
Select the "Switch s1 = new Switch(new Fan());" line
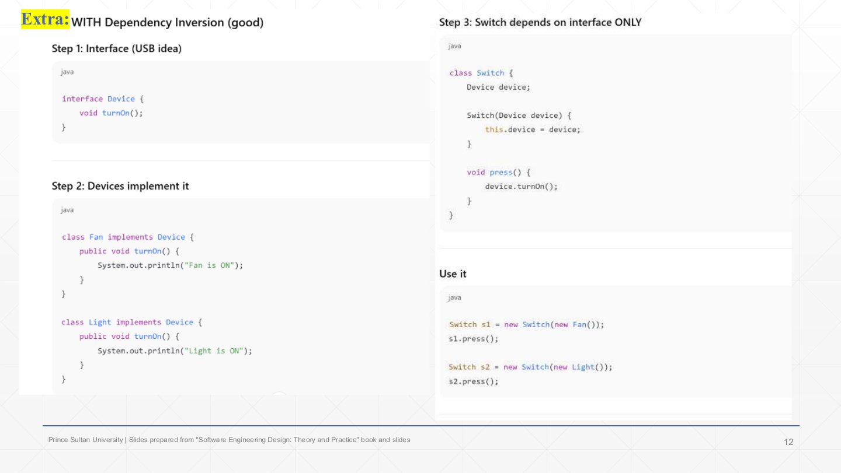[x=526, y=325]
